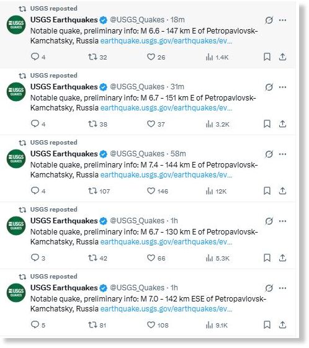309x348 pixels.
Task: Open the 58m timestamp of M 7.4 post
Action: [178, 154]
